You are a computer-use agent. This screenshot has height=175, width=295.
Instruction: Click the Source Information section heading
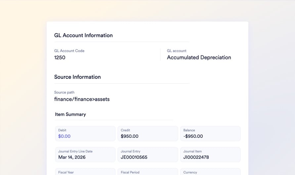[77, 77]
